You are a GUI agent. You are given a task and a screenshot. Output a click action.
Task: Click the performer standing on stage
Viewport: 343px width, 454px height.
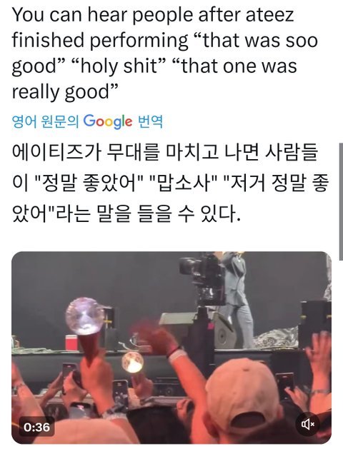(x=237, y=299)
